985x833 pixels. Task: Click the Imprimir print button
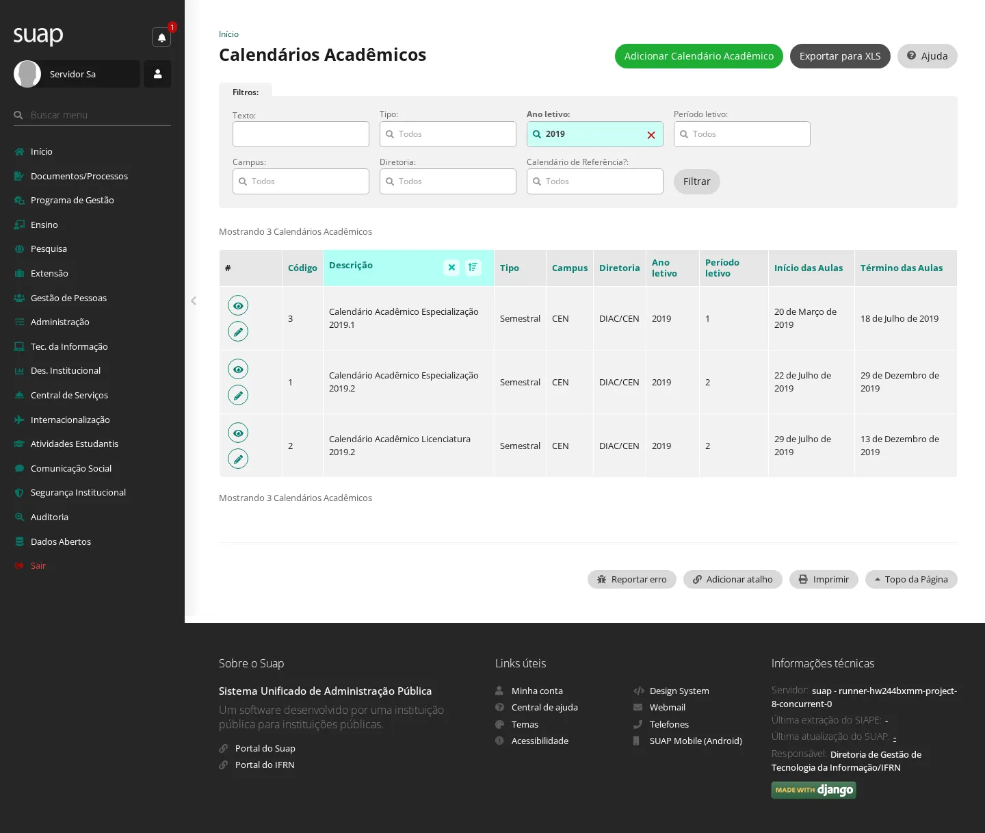point(824,579)
